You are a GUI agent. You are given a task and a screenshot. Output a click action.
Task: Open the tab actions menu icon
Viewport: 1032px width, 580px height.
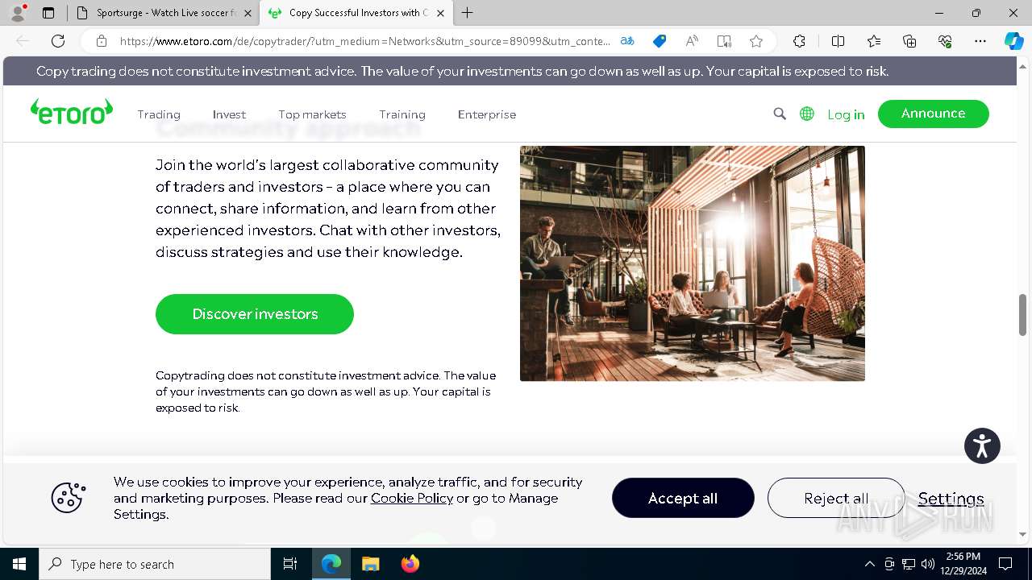click(x=48, y=13)
